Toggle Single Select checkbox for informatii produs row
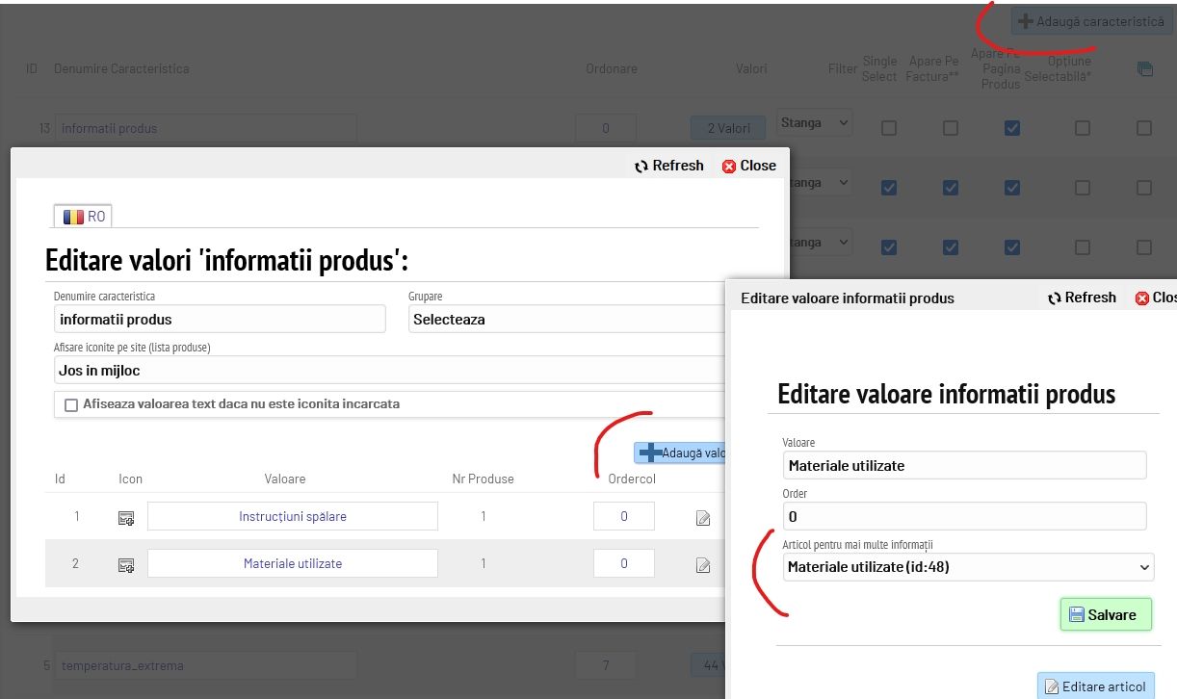This screenshot has width=1177, height=699. coord(889,128)
